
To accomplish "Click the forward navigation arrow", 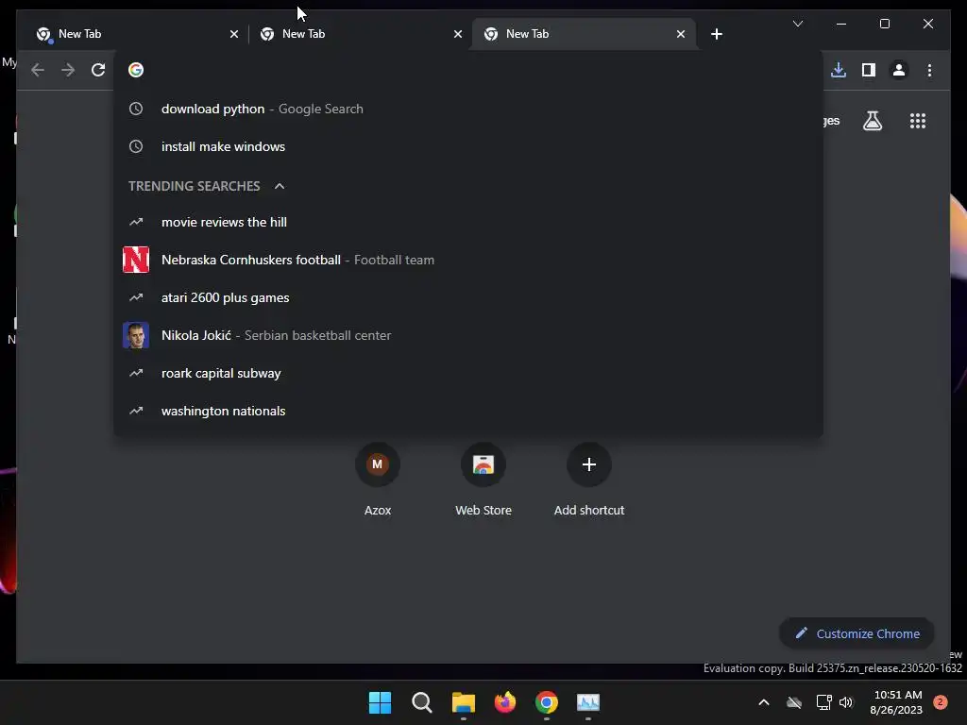I will coord(68,70).
